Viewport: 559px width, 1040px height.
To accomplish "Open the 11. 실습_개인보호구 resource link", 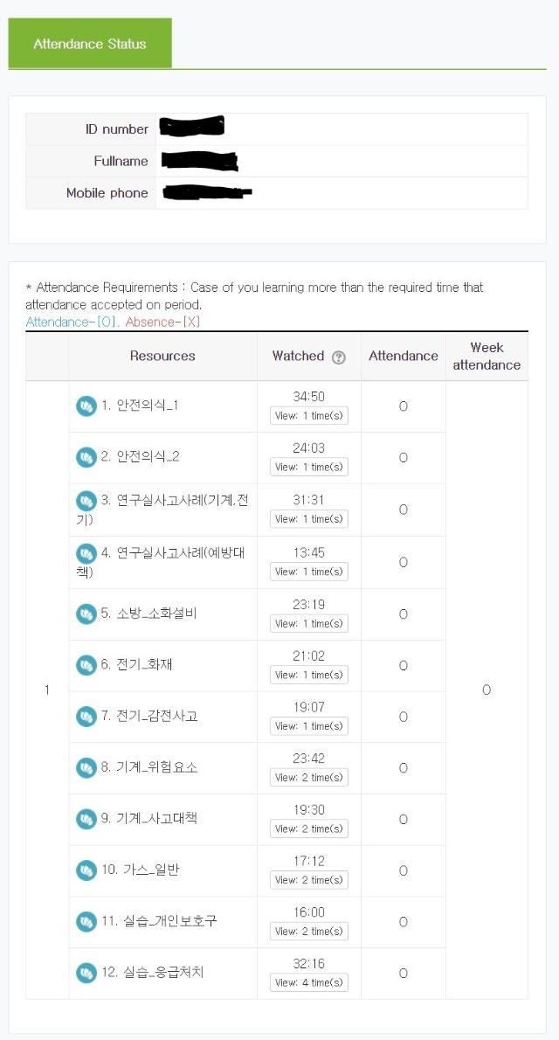I will (158, 921).
